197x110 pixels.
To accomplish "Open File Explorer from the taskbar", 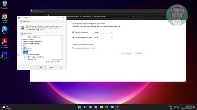I will [101, 107].
